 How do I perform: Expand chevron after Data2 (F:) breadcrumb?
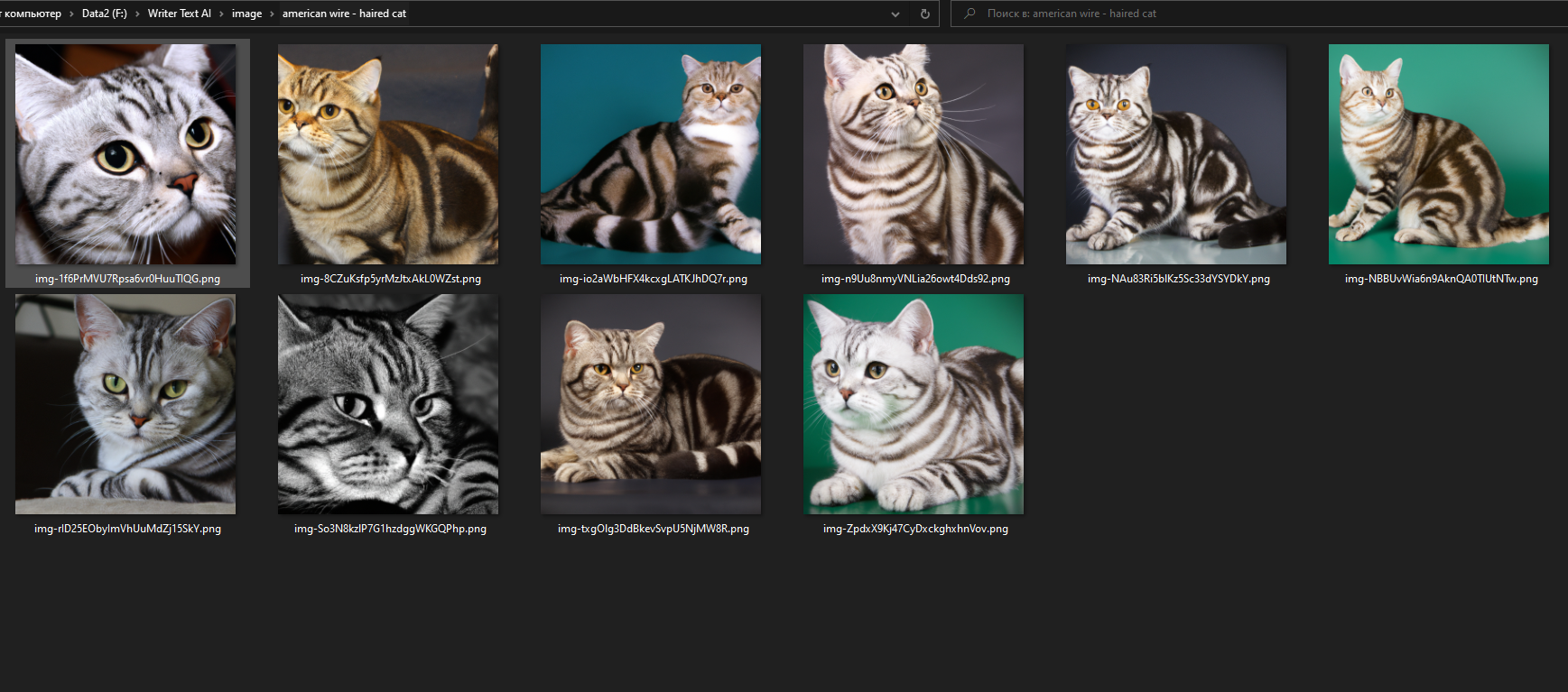137,14
